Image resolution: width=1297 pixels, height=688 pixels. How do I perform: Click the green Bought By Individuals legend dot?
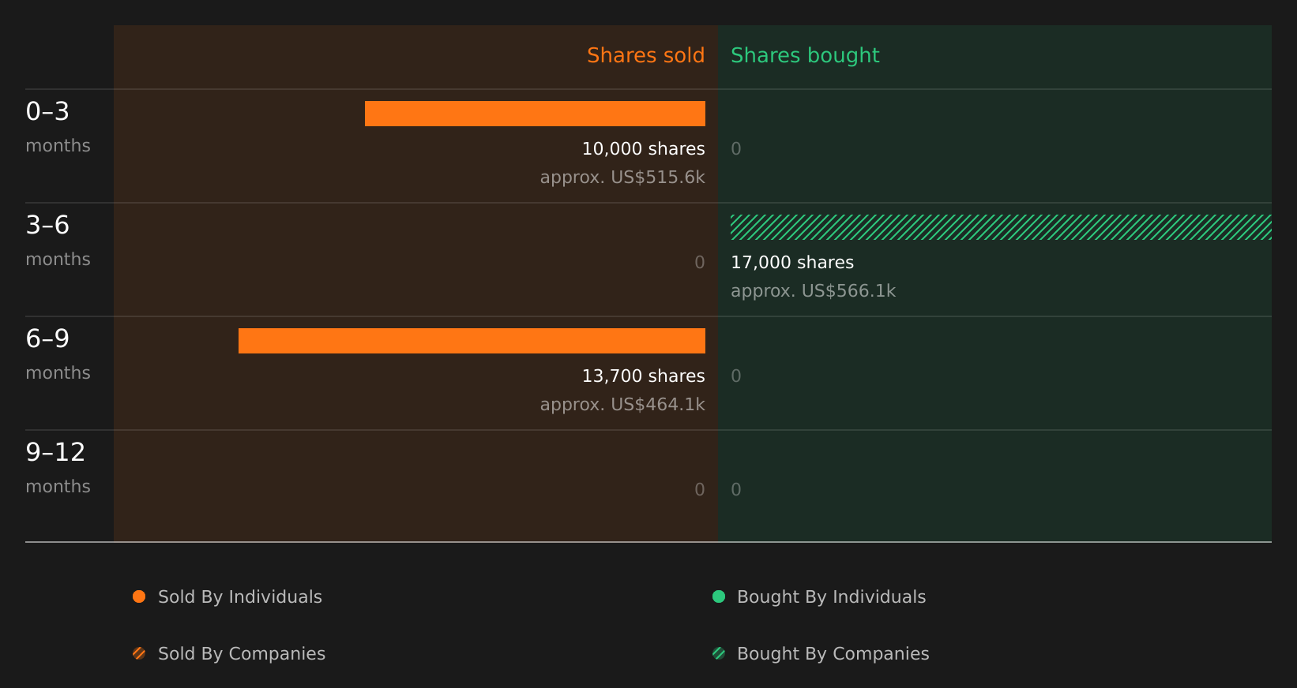[x=719, y=596]
